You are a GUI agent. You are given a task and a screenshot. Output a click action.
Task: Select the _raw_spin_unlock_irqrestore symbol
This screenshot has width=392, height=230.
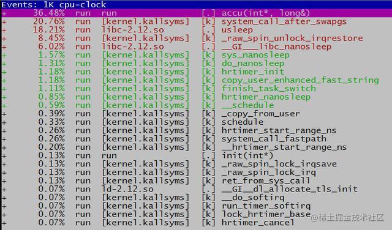coord(292,38)
